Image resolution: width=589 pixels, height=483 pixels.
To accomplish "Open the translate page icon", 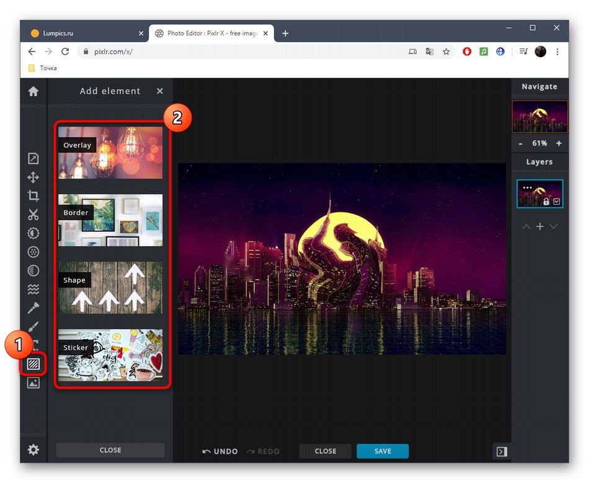I will click(430, 51).
